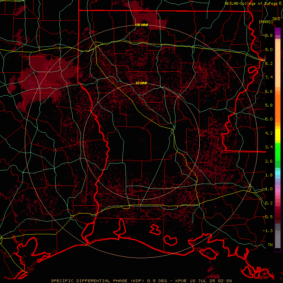Click the 50 NMI range ring label
Viewport: 283px width, 283px height.
(141, 83)
